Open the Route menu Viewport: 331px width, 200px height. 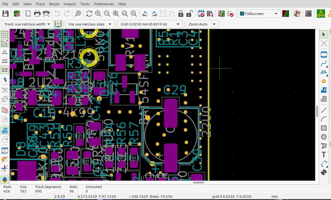[x=54, y=4]
